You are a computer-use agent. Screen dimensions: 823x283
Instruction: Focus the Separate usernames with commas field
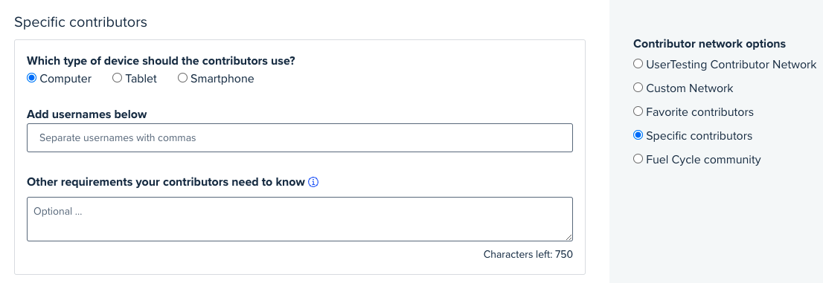[300, 138]
